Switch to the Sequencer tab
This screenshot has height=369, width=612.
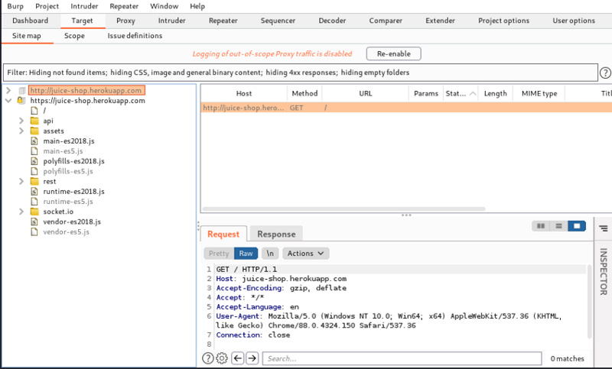278,21
